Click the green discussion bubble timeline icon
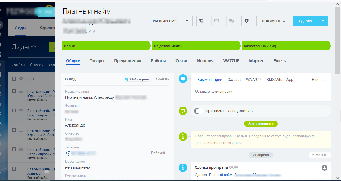This screenshot has height=181, width=341. point(183,111)
